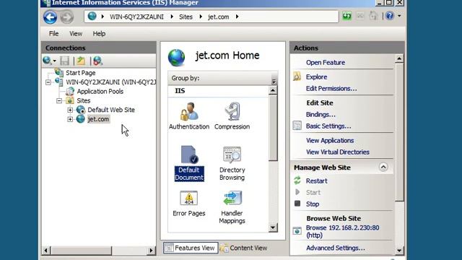Open the New Connection dropdown arrow
This screenshot has height=260, width=462.
coord(55,61)
